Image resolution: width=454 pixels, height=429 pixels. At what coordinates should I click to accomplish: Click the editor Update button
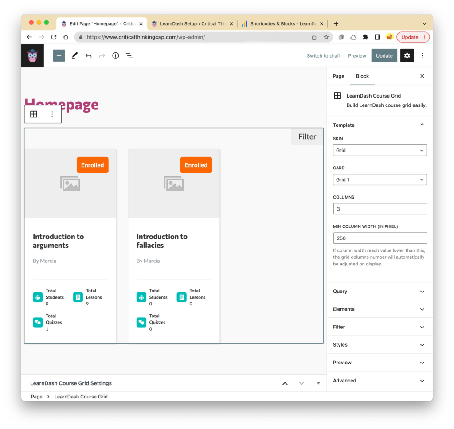[384, 55]
